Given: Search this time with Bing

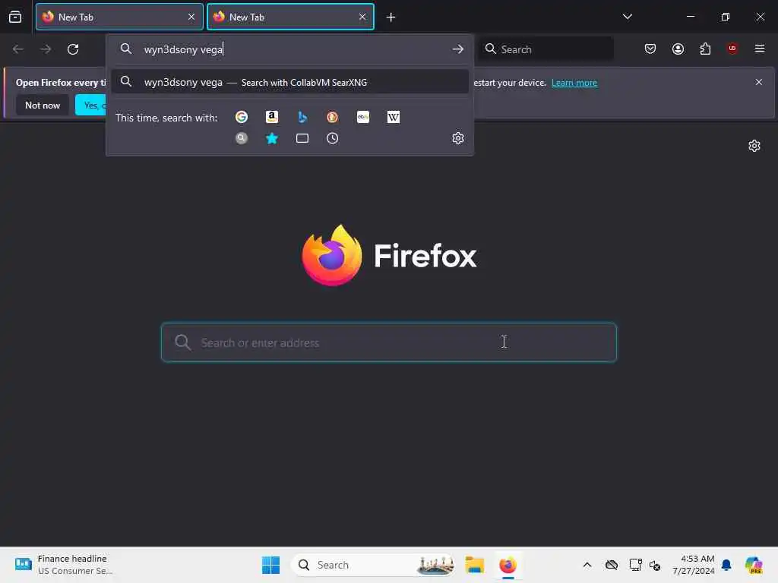Looking at the screenshot, I should point(302,117).
